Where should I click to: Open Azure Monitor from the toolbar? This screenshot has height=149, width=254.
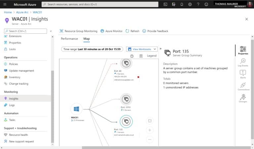(x=111, y=31)
